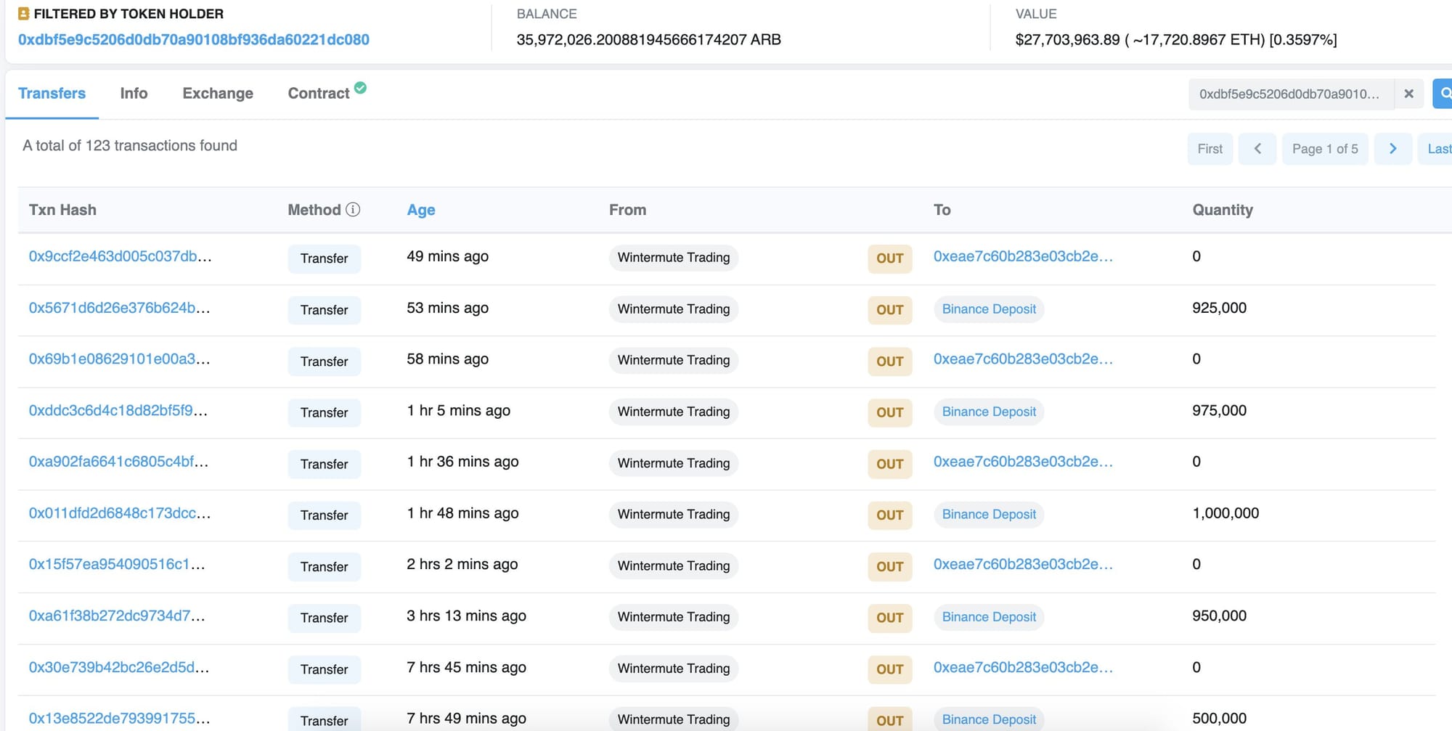Jump to Last page button
The width and height of the screenshot is (1452, 731).
coord(1437,149)
